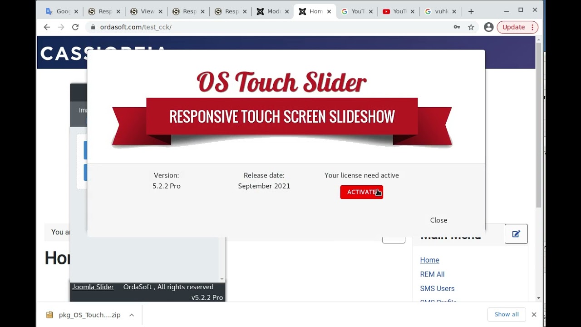Close the OS Touch Slider dialog
The image size is (581, 327).
438,220
